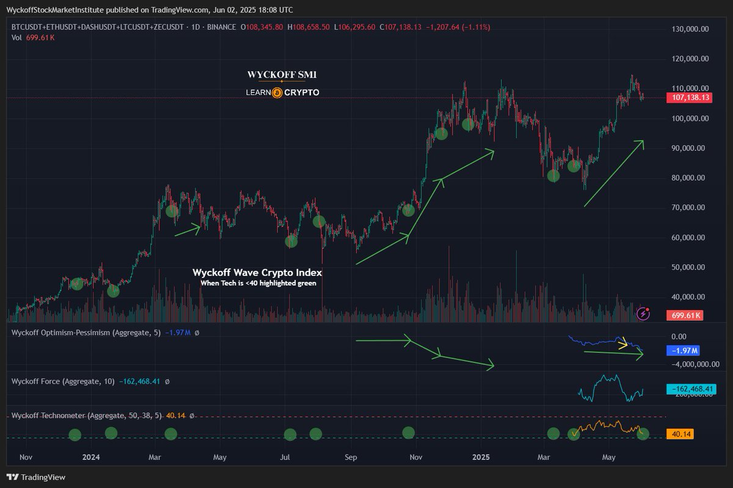
Task: Click the TradingView logo at the bottom
Action: (x=36, y=477)
